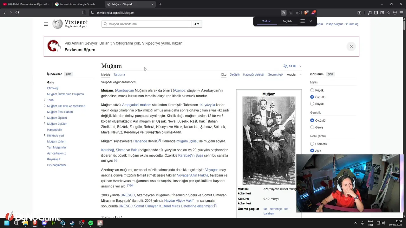Open Brave Rewards triangle icon

click(313, 13)
